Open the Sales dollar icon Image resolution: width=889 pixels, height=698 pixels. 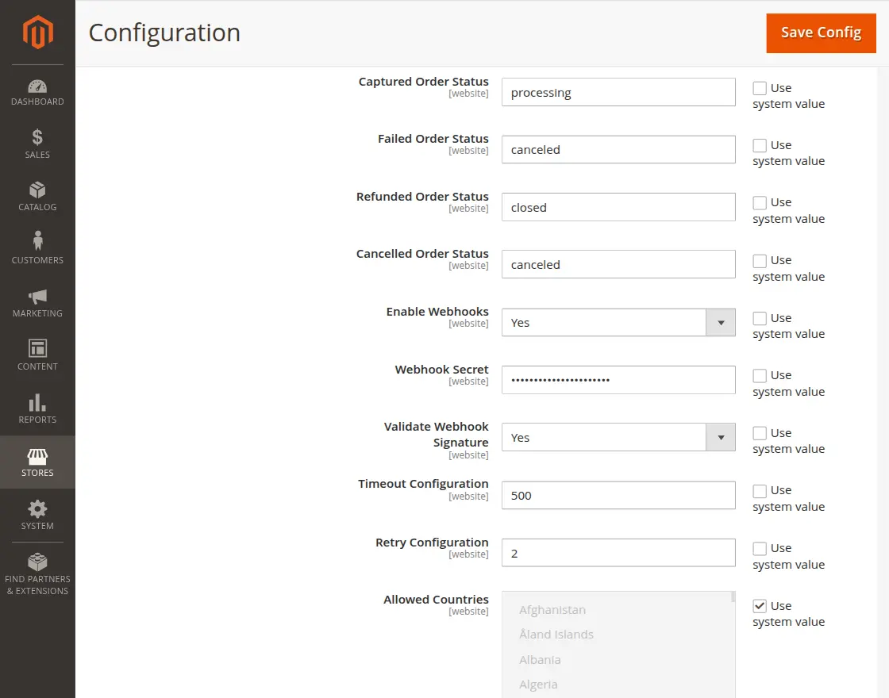coord(37,137)
